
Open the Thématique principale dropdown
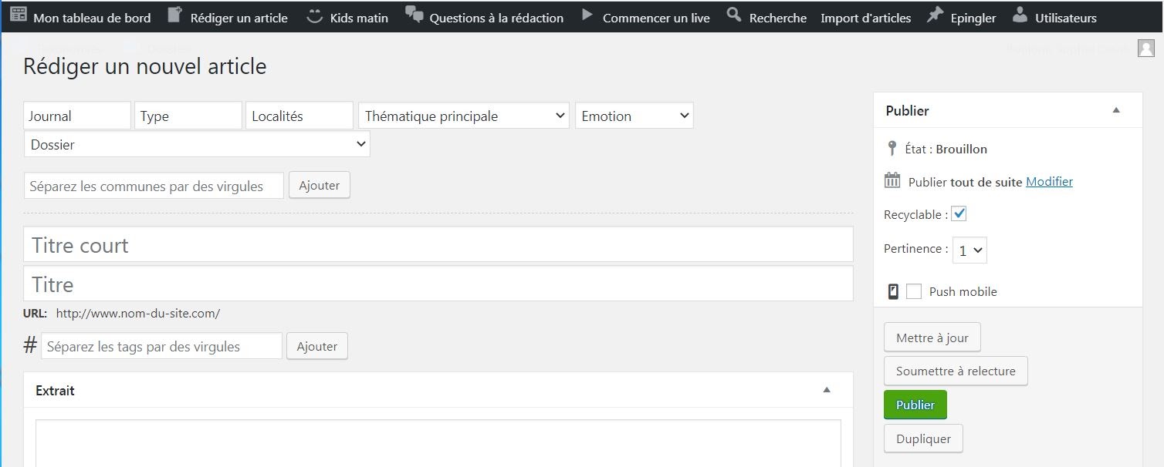click(464, 116)
